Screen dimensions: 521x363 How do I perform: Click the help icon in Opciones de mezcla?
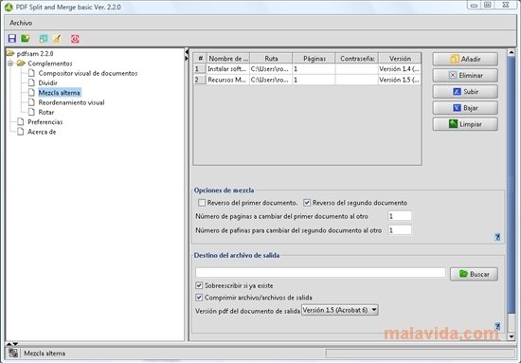pos(497,237)
